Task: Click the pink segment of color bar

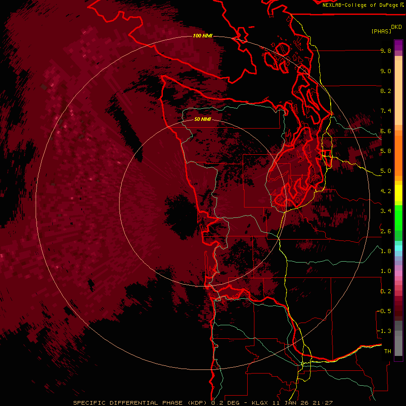Action: 398,273
